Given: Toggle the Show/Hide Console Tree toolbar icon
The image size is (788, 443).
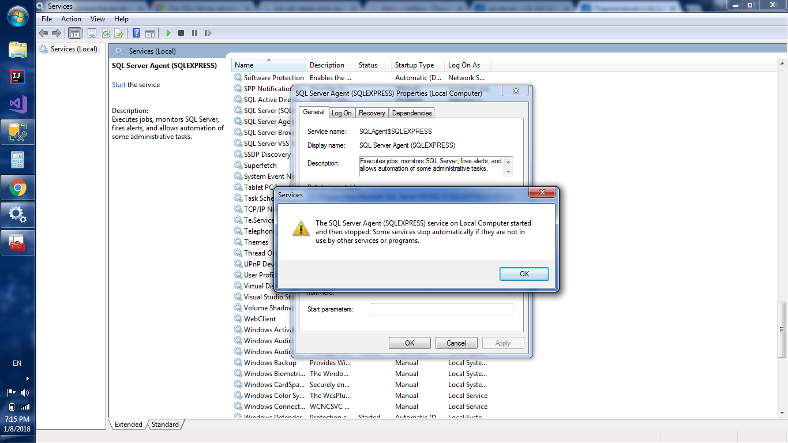Looking at the screenshot, I should tap(75, 33).
